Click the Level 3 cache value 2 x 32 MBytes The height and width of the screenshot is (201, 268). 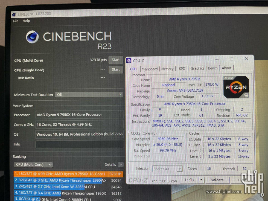click(219, 156)
